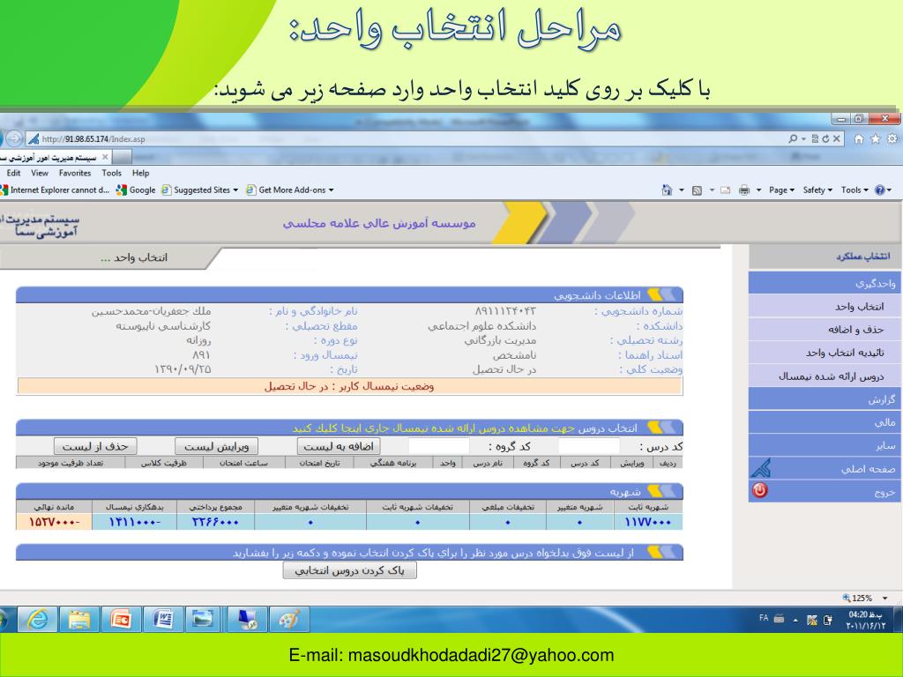This screenshot has height=677, width=903.
Task: Click the RSS feeds icon
Action: [x=697, y=190]
